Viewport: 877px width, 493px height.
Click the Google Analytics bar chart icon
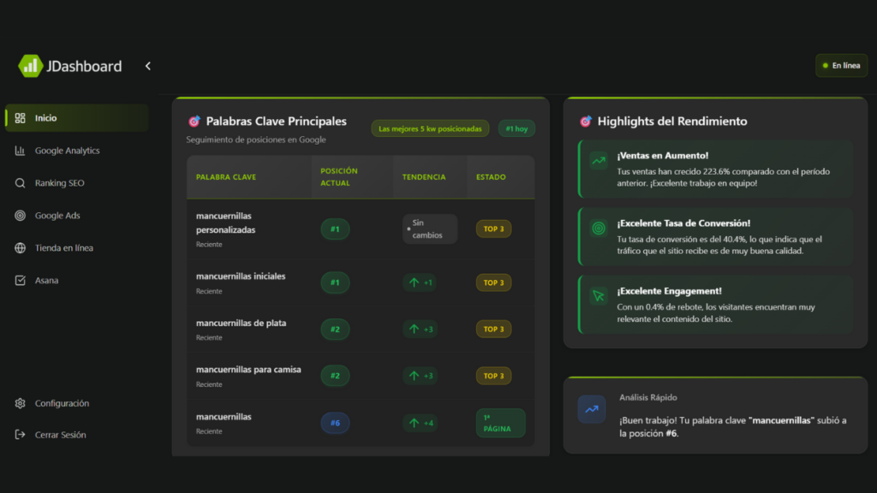[x=20, y=151]
